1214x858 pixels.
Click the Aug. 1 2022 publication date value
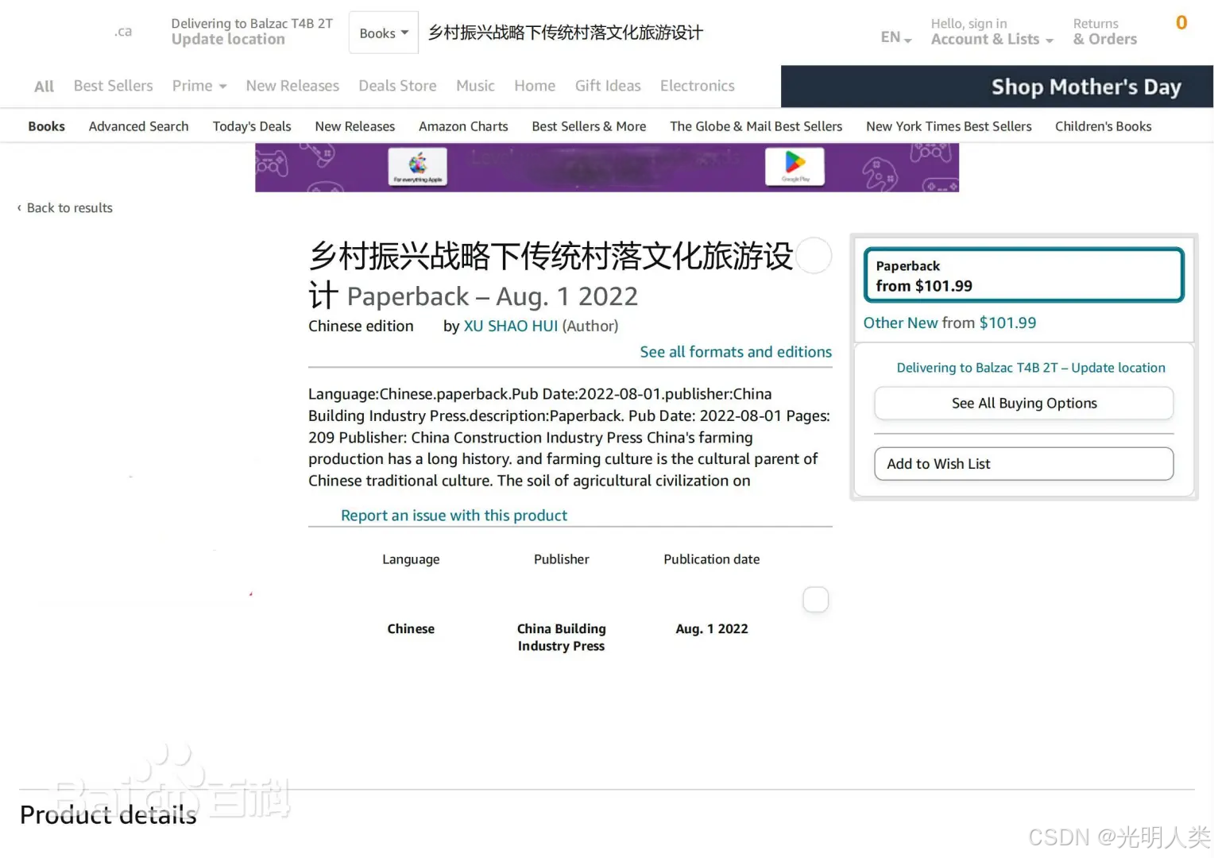712,629
